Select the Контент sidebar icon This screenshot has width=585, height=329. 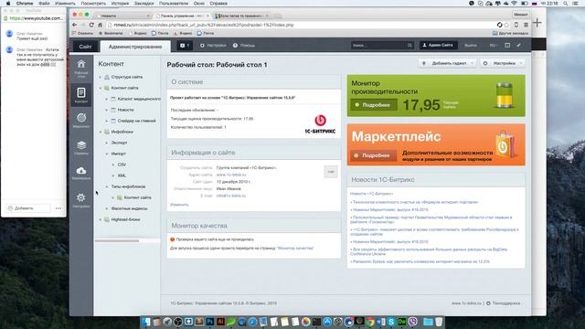[81, 95]
